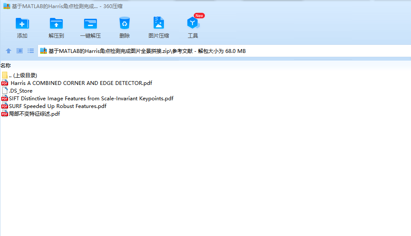Select 局部不变特征综述.pdf file name
Image resolution: width=411 pixels, height=236 pixels.
click(34, 114)
